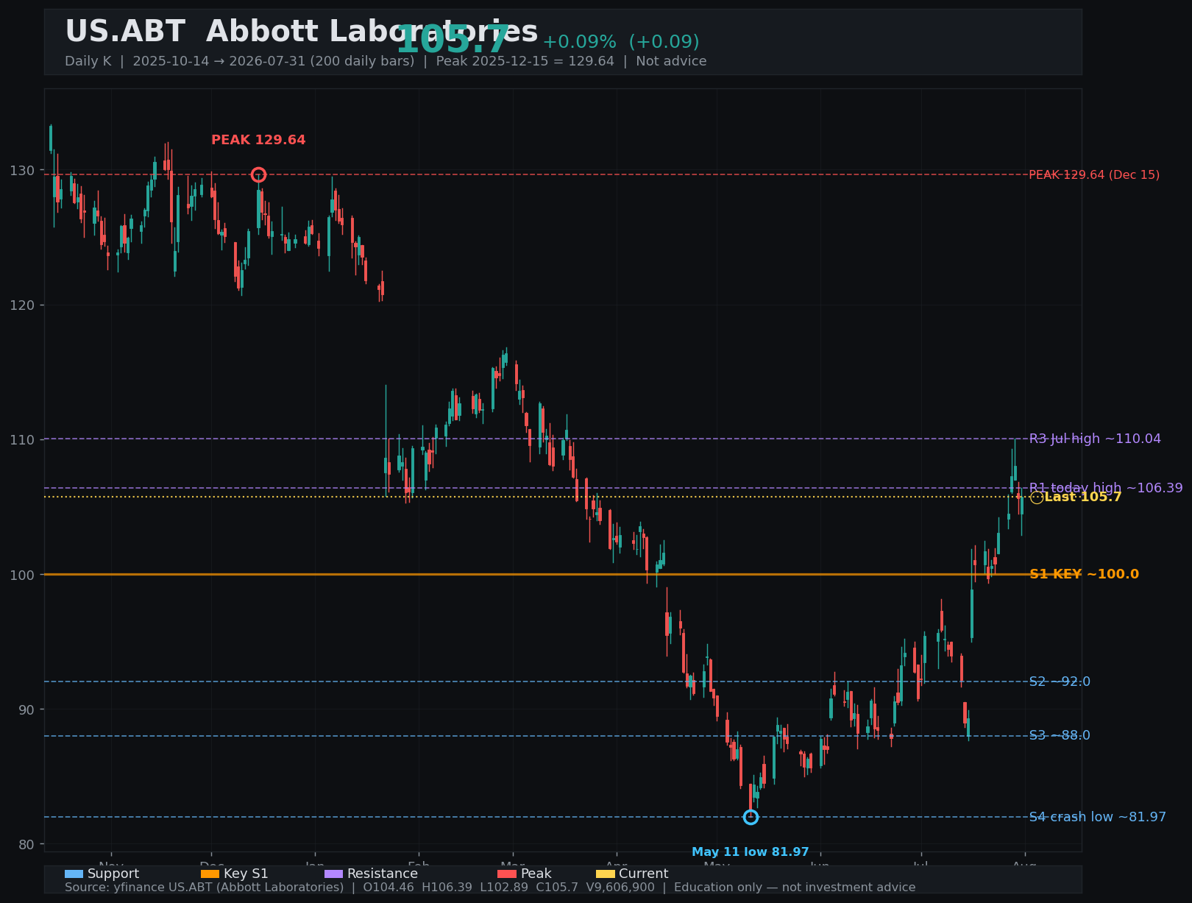Click the 'Last 105.7' price label
The image size is (1192, 903).
point(1083,497)
